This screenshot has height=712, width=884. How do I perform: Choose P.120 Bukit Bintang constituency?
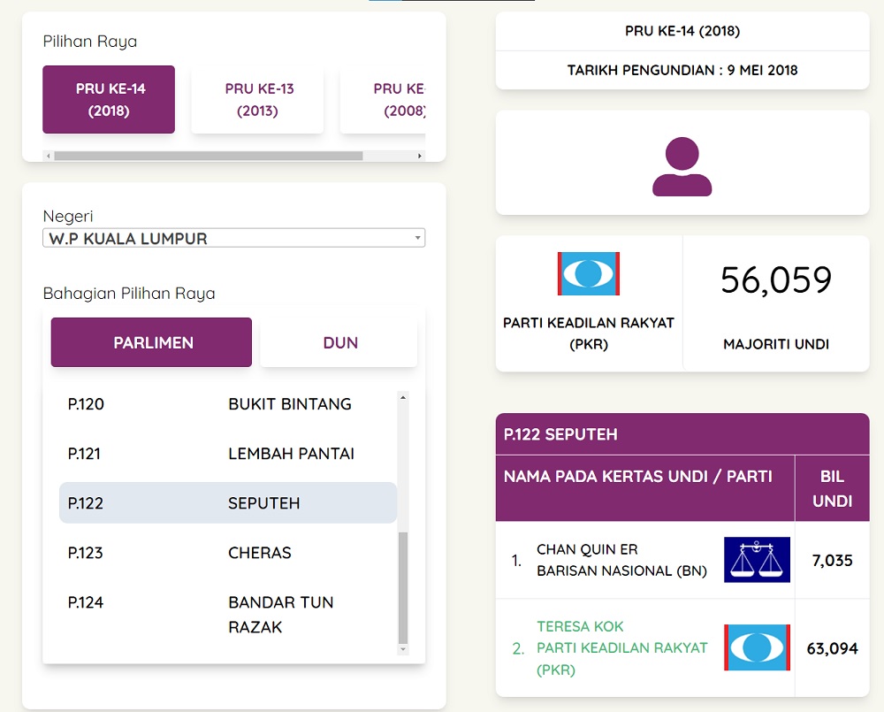(228, 404)
